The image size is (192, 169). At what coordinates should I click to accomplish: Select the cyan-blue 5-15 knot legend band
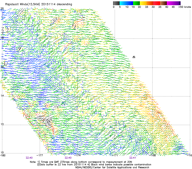[126, 3]
